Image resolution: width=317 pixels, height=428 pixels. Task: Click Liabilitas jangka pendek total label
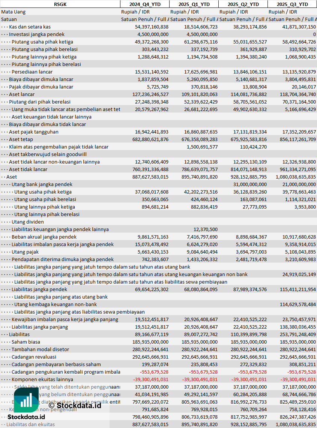pos(39,290)
